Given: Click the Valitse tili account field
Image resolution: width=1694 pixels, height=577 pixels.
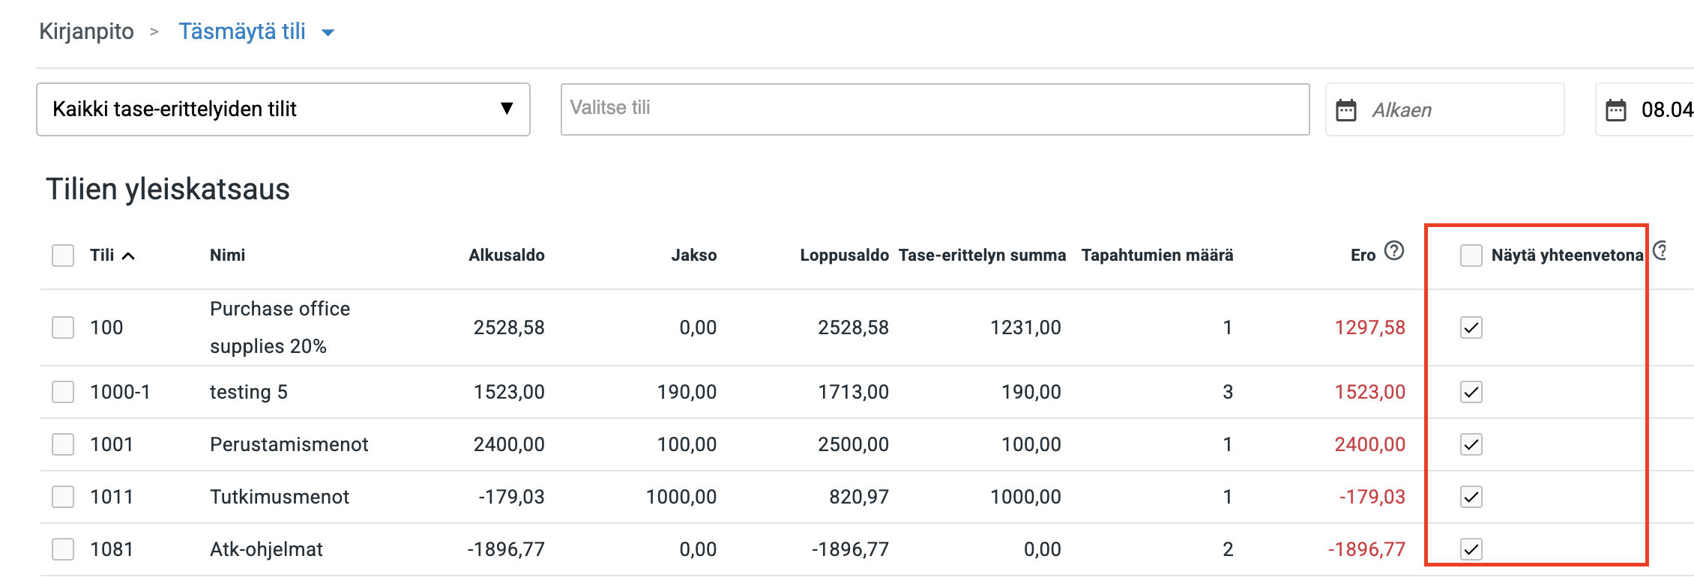Looking at the screenshot, I should [934, 109].
